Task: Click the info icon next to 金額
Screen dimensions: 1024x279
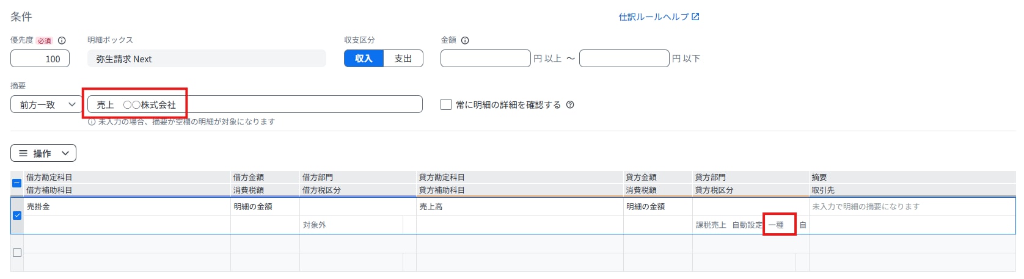Action: [x=465, y=40]
